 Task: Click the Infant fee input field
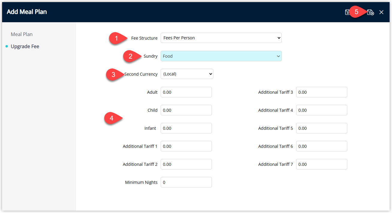186,128
